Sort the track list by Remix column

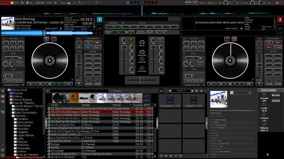(117, 105)
